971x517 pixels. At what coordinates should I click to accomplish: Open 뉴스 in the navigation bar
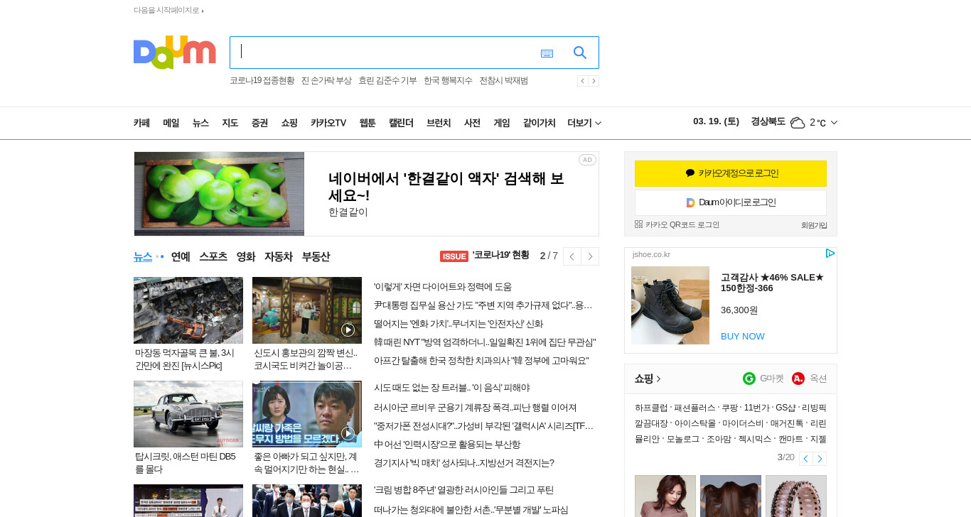pos(200,123)
